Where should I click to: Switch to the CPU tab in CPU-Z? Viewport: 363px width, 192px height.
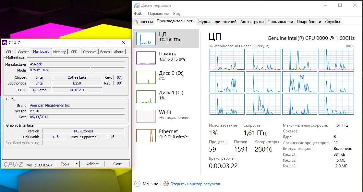pos(9,52)
